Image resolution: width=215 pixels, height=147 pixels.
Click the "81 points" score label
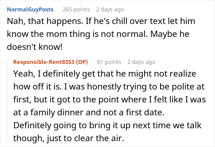click(109, 62)
